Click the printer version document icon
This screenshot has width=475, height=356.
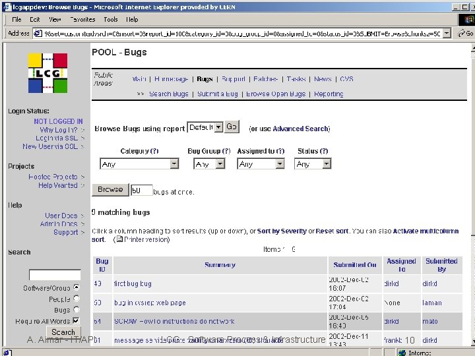(x=119, y=239)
